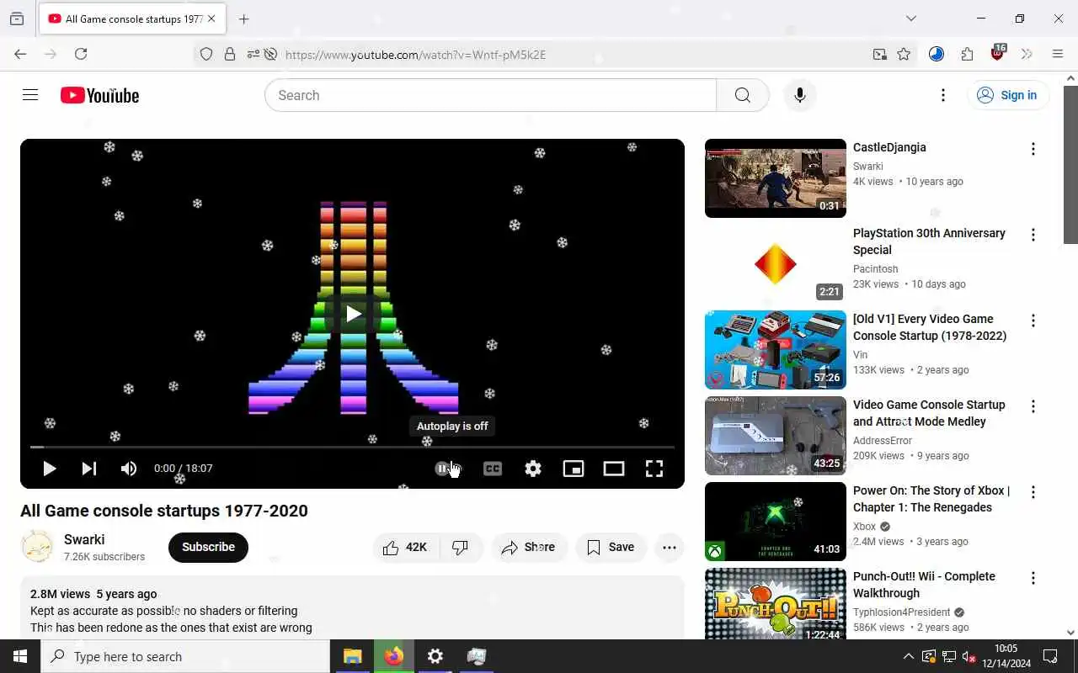
Task: Select the YouTube browser tab
Action: (x=131, y=19)
